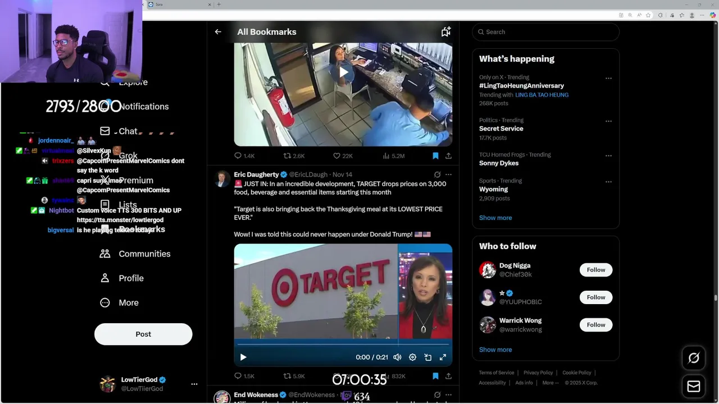Follow Warrick Wong
This screenshot has height=404, width=719.
(596, 325)
